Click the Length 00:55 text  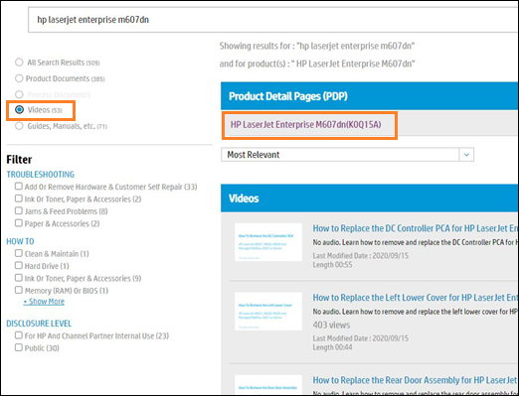tap(332, 265)
